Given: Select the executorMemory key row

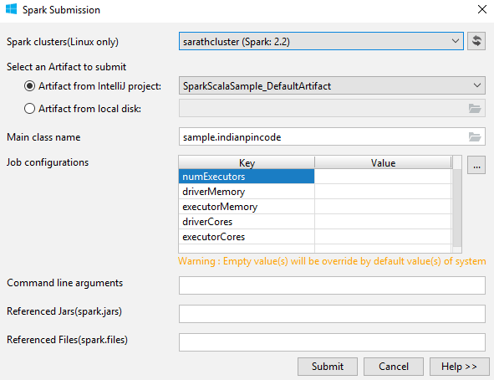Looking at the screenshot, I should (247, 207).
